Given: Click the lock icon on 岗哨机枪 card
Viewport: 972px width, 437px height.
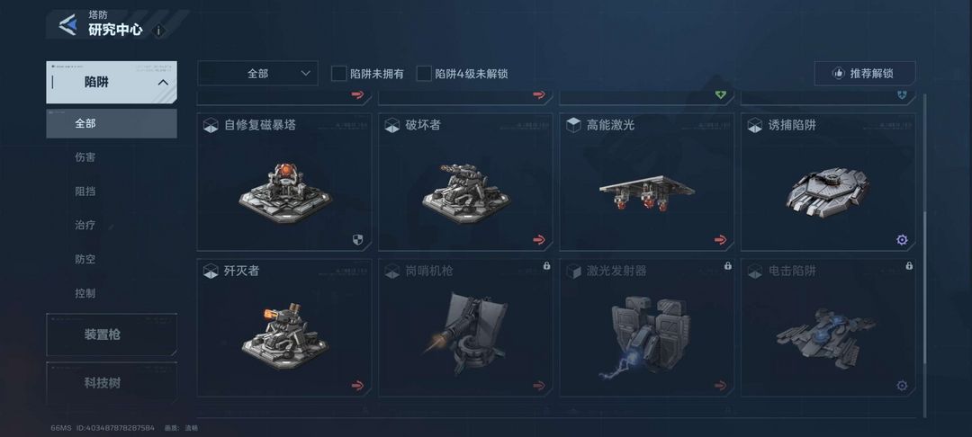Looking at the screenshot, I should pyautogui.click(x=546, y=265).
